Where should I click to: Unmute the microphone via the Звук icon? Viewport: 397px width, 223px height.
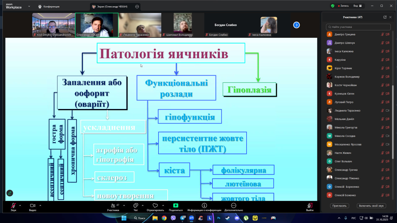13,206
